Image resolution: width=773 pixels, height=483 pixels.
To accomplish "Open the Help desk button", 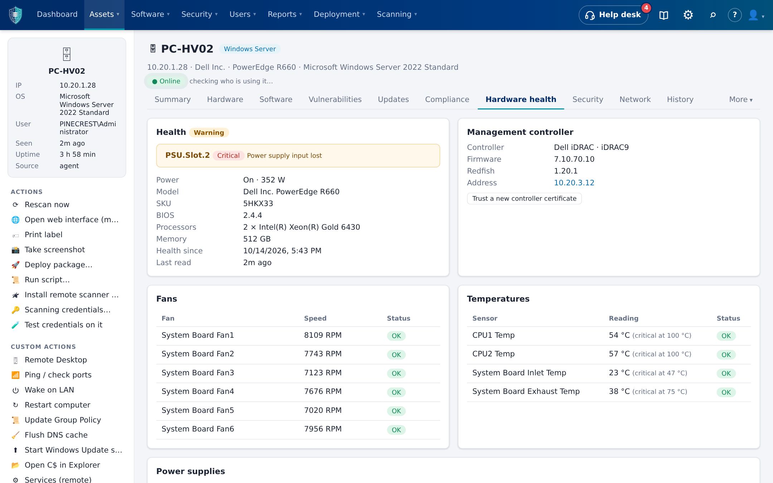I will click(x=613, y=15).
